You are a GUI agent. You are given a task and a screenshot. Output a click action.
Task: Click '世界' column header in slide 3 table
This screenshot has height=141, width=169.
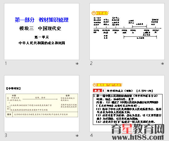click(x=68, y=96)
